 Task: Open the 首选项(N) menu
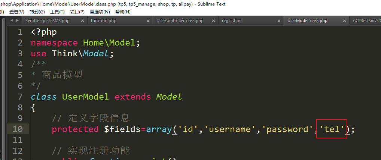[x=100, y=12]
